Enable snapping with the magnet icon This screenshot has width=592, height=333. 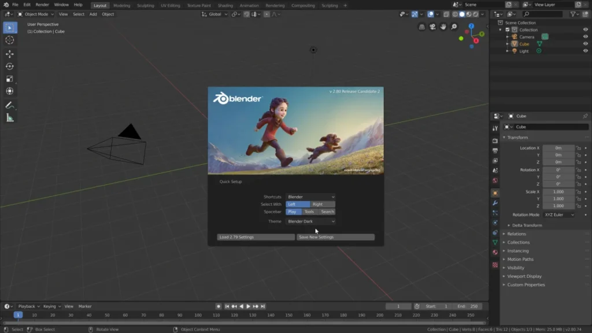pyautogui.click(x=246, y=14)
